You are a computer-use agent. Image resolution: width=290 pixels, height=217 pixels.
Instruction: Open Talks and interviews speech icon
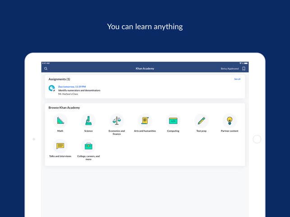tap(60, 146)
